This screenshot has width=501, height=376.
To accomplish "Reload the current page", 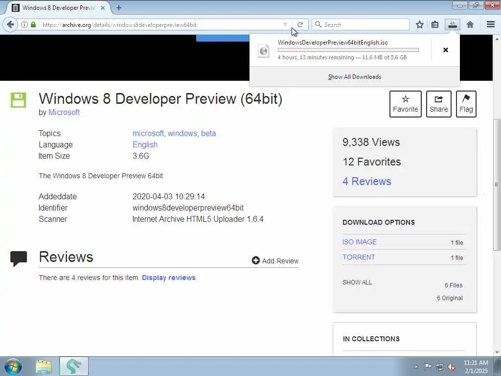I will pyautogui.click(x=300, y=24).
